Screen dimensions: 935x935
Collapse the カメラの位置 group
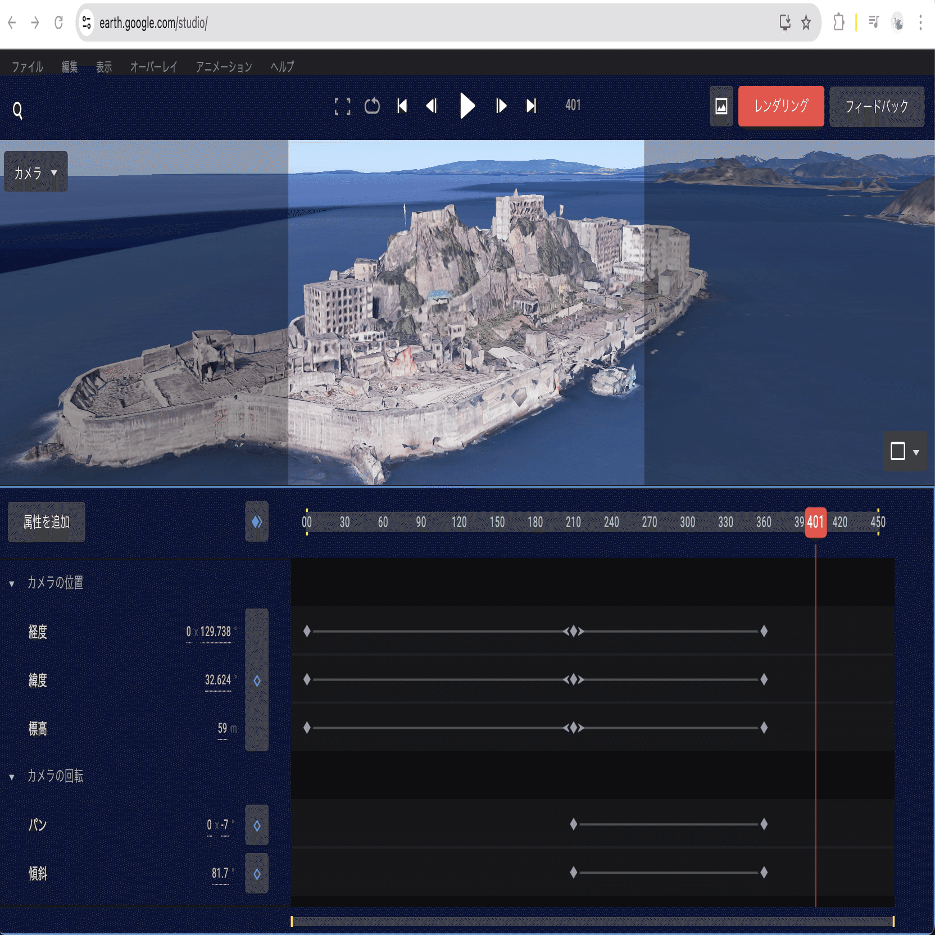coord(12,584)
